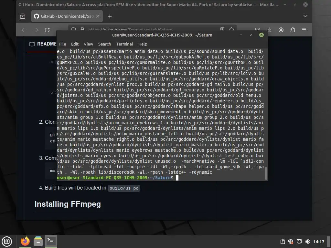This screenshot has height=248, width=331.
Task: Click the show desktop strip
Action: 329,242
